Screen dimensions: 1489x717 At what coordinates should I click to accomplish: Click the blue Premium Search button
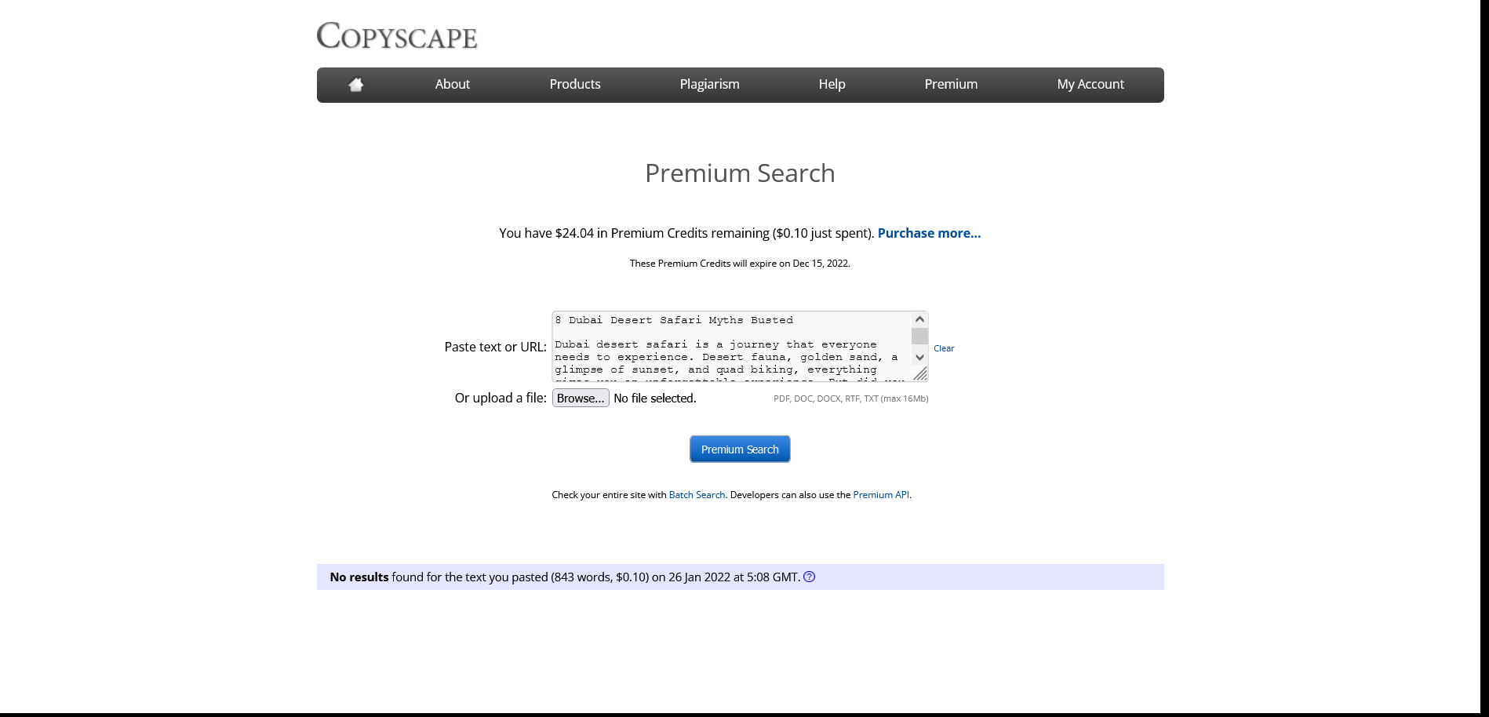point(740,449)
